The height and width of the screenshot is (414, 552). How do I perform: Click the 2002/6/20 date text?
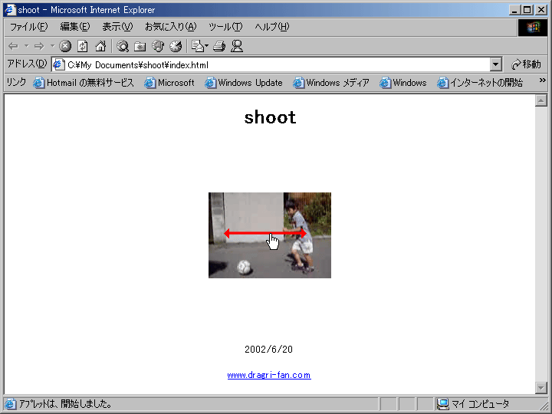(268, 350)
